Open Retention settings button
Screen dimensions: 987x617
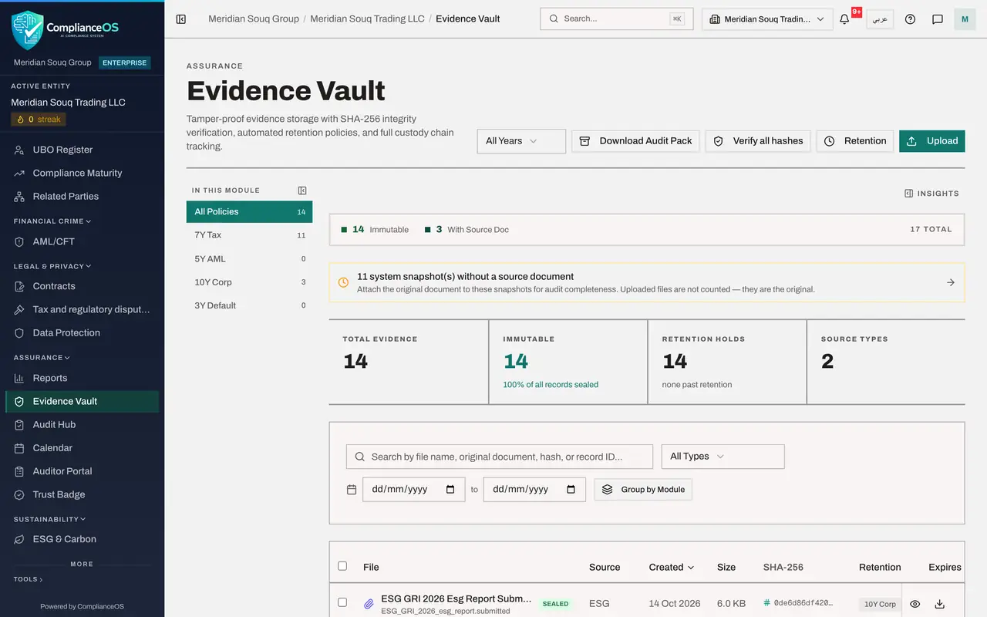click(855, 141)
